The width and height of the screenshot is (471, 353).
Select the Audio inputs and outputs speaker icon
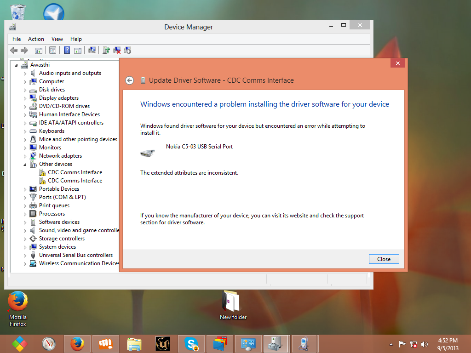[33, 73]
